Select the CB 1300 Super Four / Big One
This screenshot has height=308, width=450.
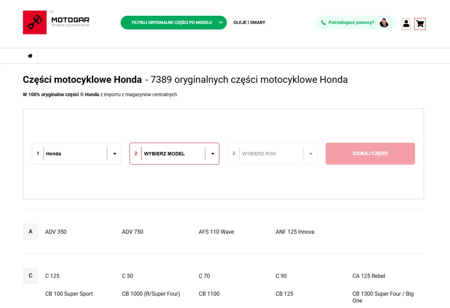point(383,297)
